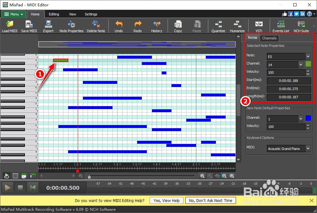Switch to the Home tab

pos(35,14)
